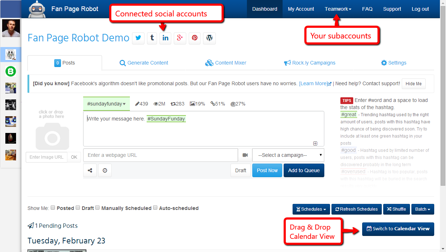This screenshot has width=446, height=252.
Task: Open the Tumblr connected account icon
Action: pos(152,38)
